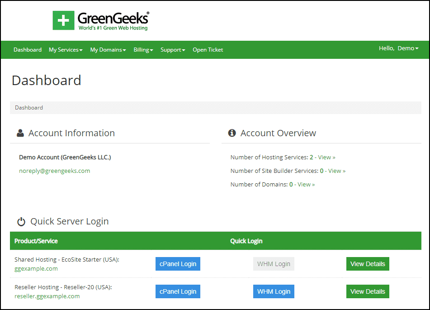Screen dimensions: 430x310
Task: View Details for Reseller Hosting Reseller-20
Action: pos(368,291)
